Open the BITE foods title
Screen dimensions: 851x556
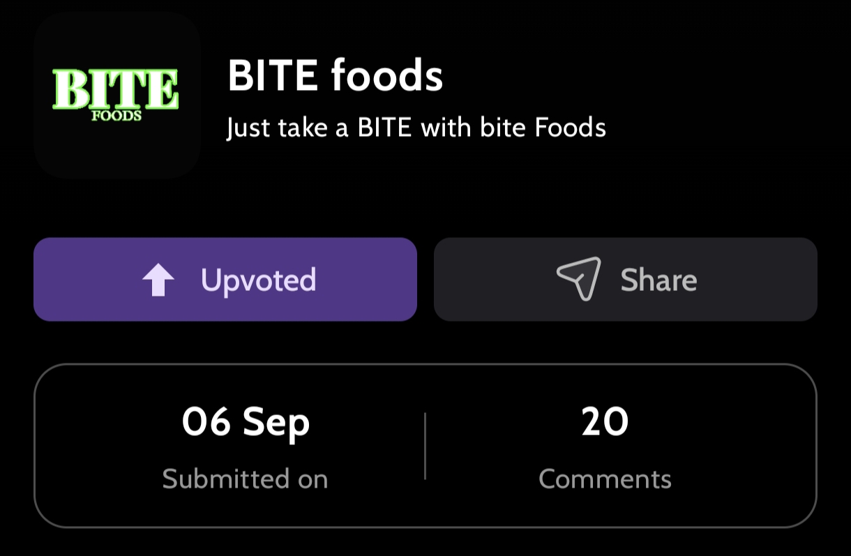[335, 75]
